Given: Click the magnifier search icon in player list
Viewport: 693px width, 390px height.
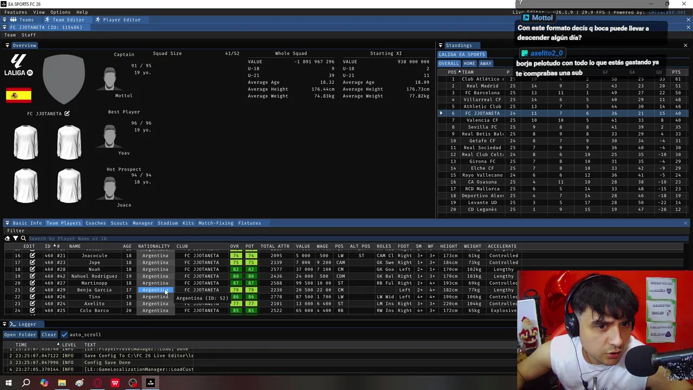Looking at the screenshot, I should 23,238.
